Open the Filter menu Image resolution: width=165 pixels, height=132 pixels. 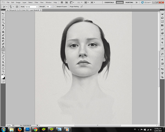coord(36,2)
